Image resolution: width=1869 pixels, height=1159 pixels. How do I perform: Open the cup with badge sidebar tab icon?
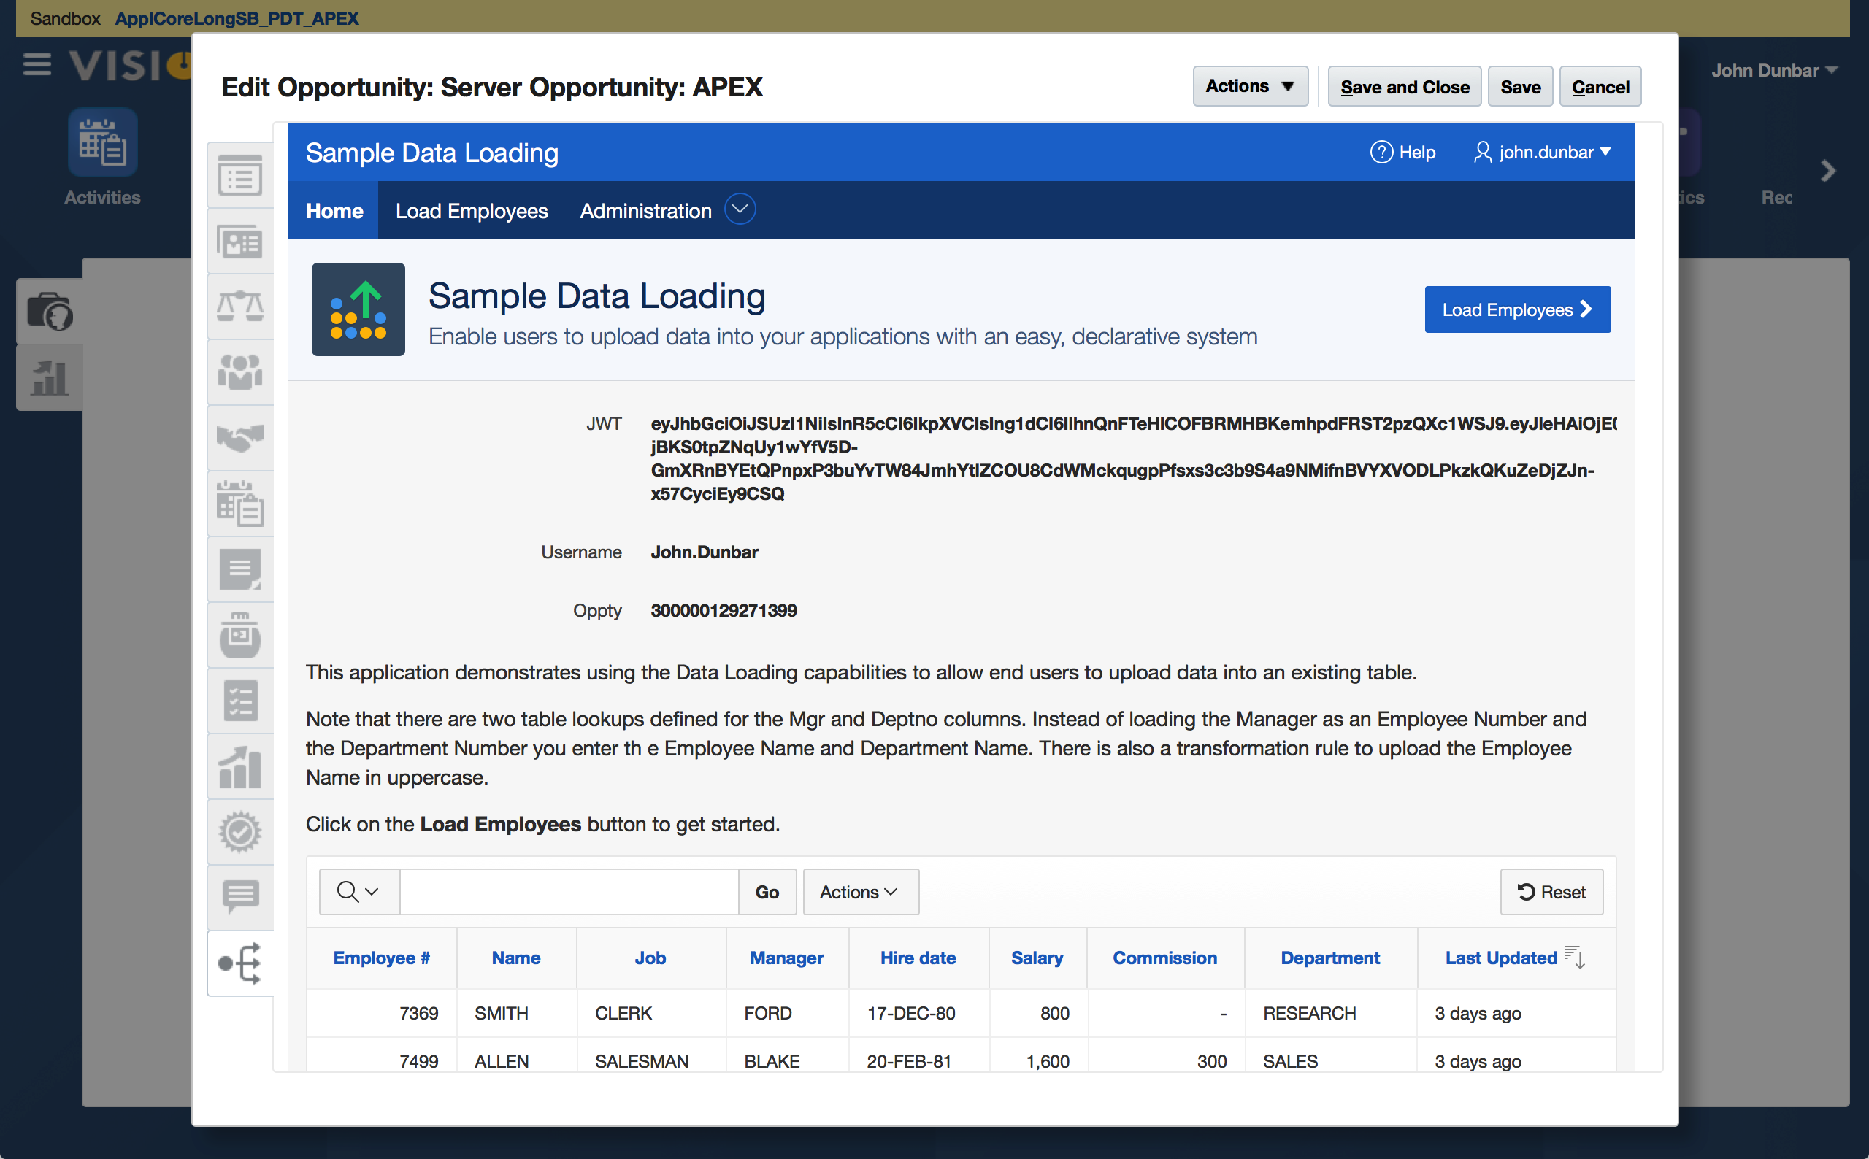(240, 635)
